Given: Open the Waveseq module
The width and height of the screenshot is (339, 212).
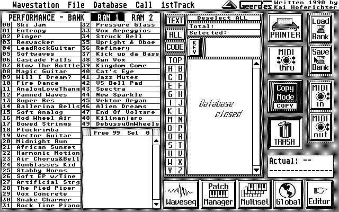Looking at the screenshot, I should (181, 195).
